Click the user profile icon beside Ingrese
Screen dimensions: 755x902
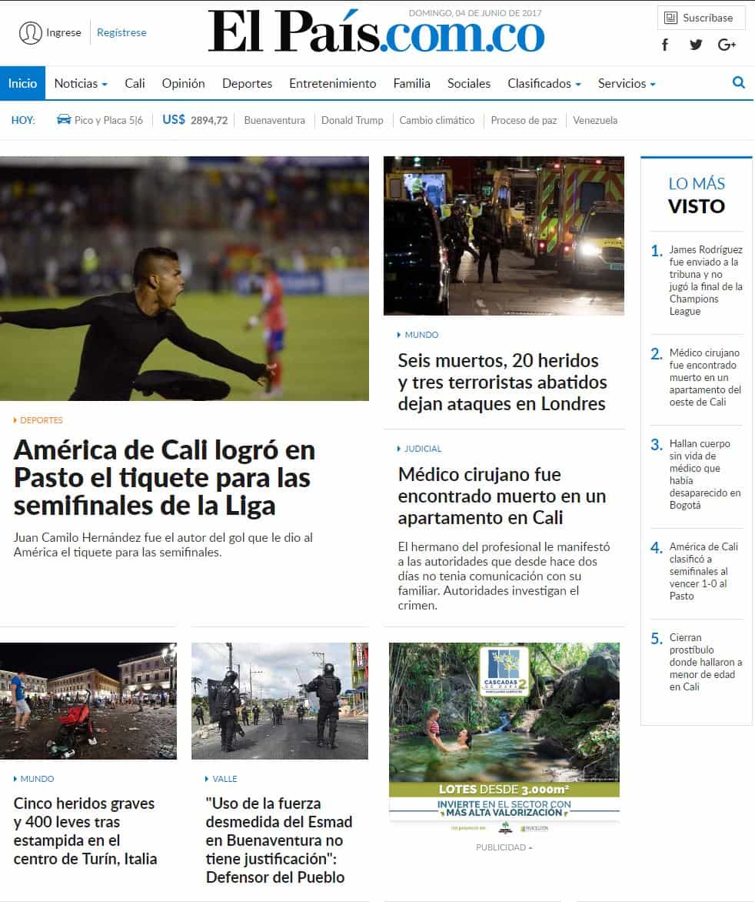pyautogui.click(x=31, y=33)
